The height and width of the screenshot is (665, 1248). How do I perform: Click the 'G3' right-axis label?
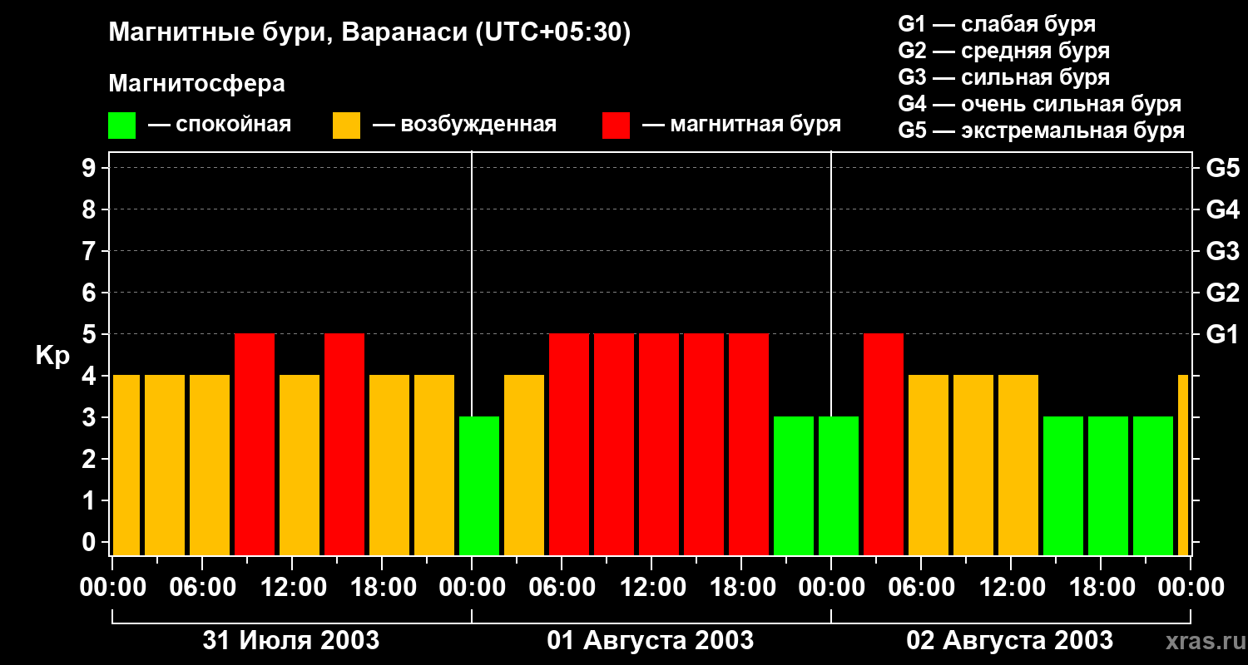1222,251
